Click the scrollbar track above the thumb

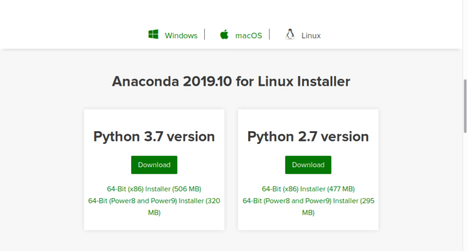[x=465, y=40]
